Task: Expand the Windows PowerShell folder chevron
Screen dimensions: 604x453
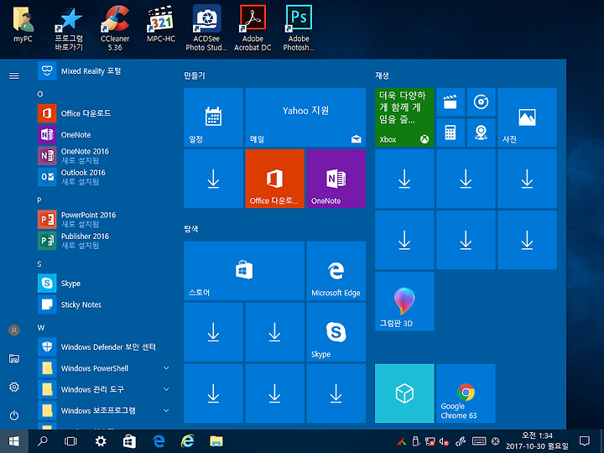Action: (x=166, y=368)
